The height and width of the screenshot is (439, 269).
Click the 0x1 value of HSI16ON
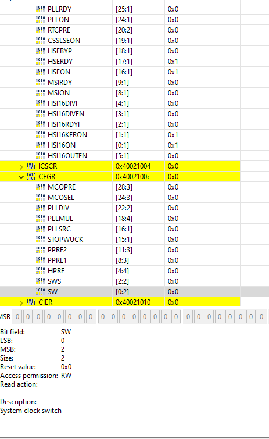coord(173,145)
